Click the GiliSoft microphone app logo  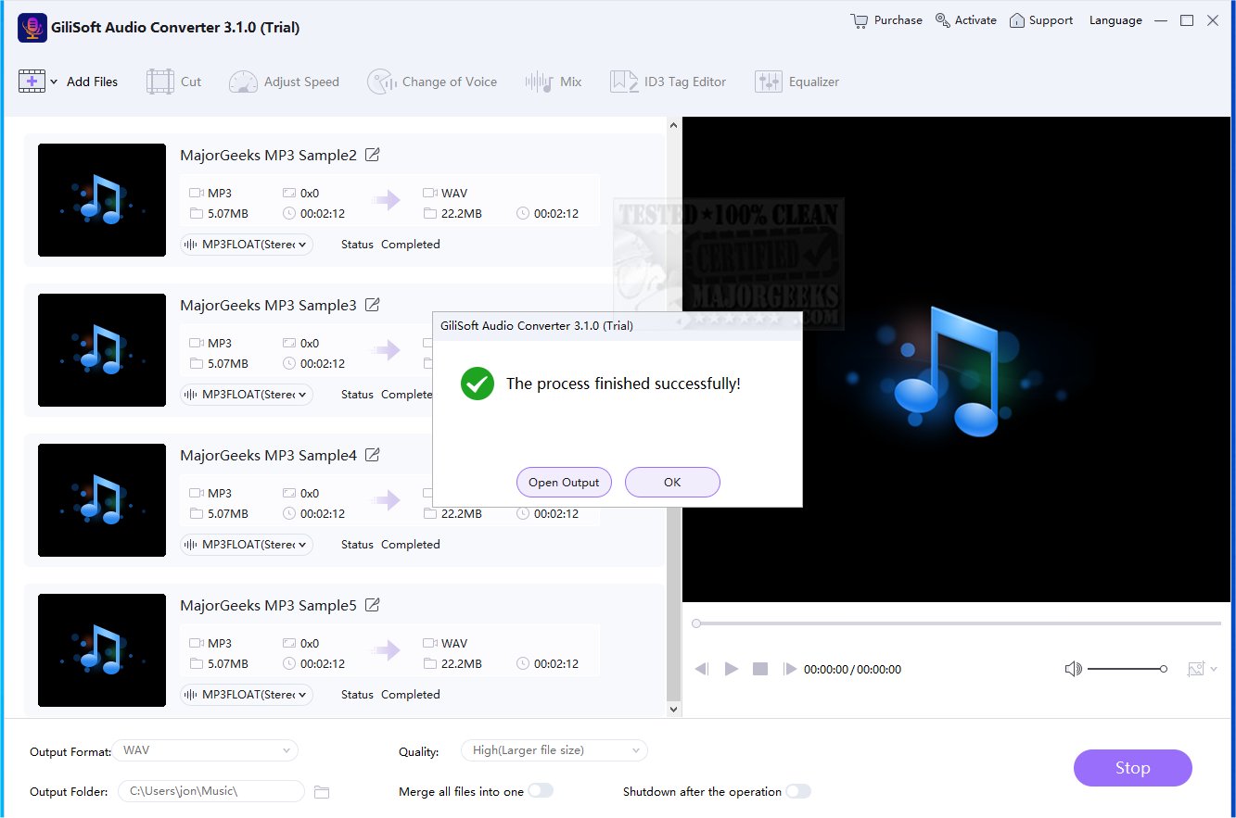[x=32, y=28]
